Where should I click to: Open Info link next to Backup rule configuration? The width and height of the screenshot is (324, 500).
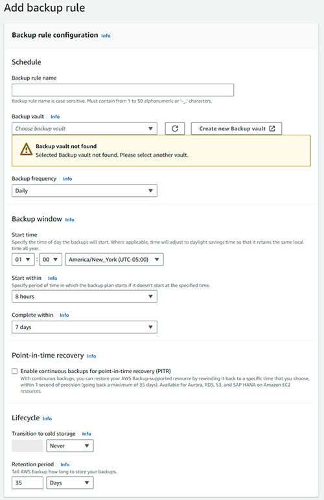click(x=106, y=36)
